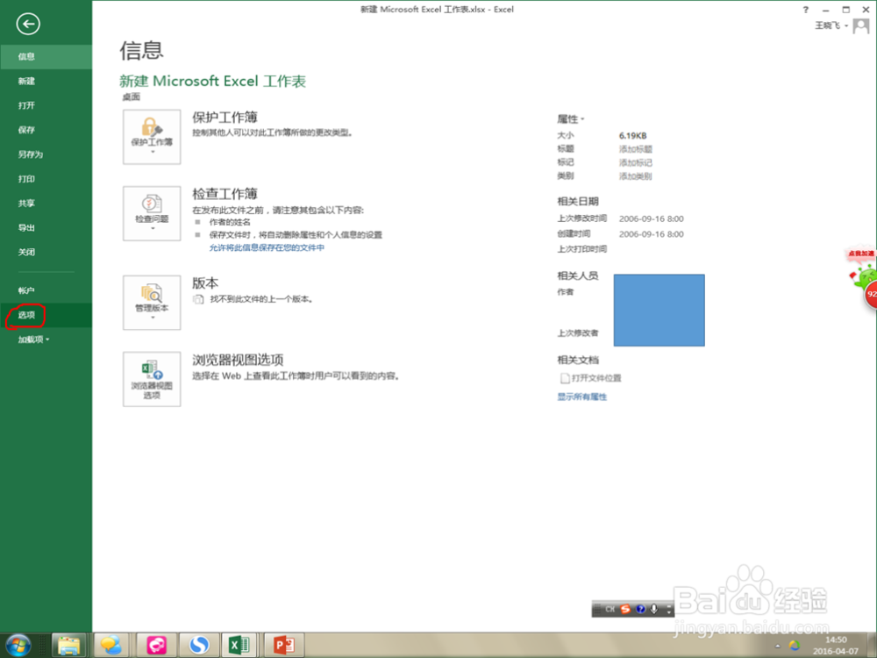Viewport: 877px width, 658px height.
Task: Click the 显示所有属性 link
Action: pyautogui.click(x=583, y=397)
